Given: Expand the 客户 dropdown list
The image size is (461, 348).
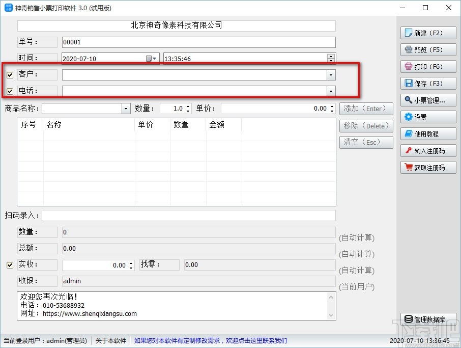Looking at the screenshot, I should click(331, 75).
